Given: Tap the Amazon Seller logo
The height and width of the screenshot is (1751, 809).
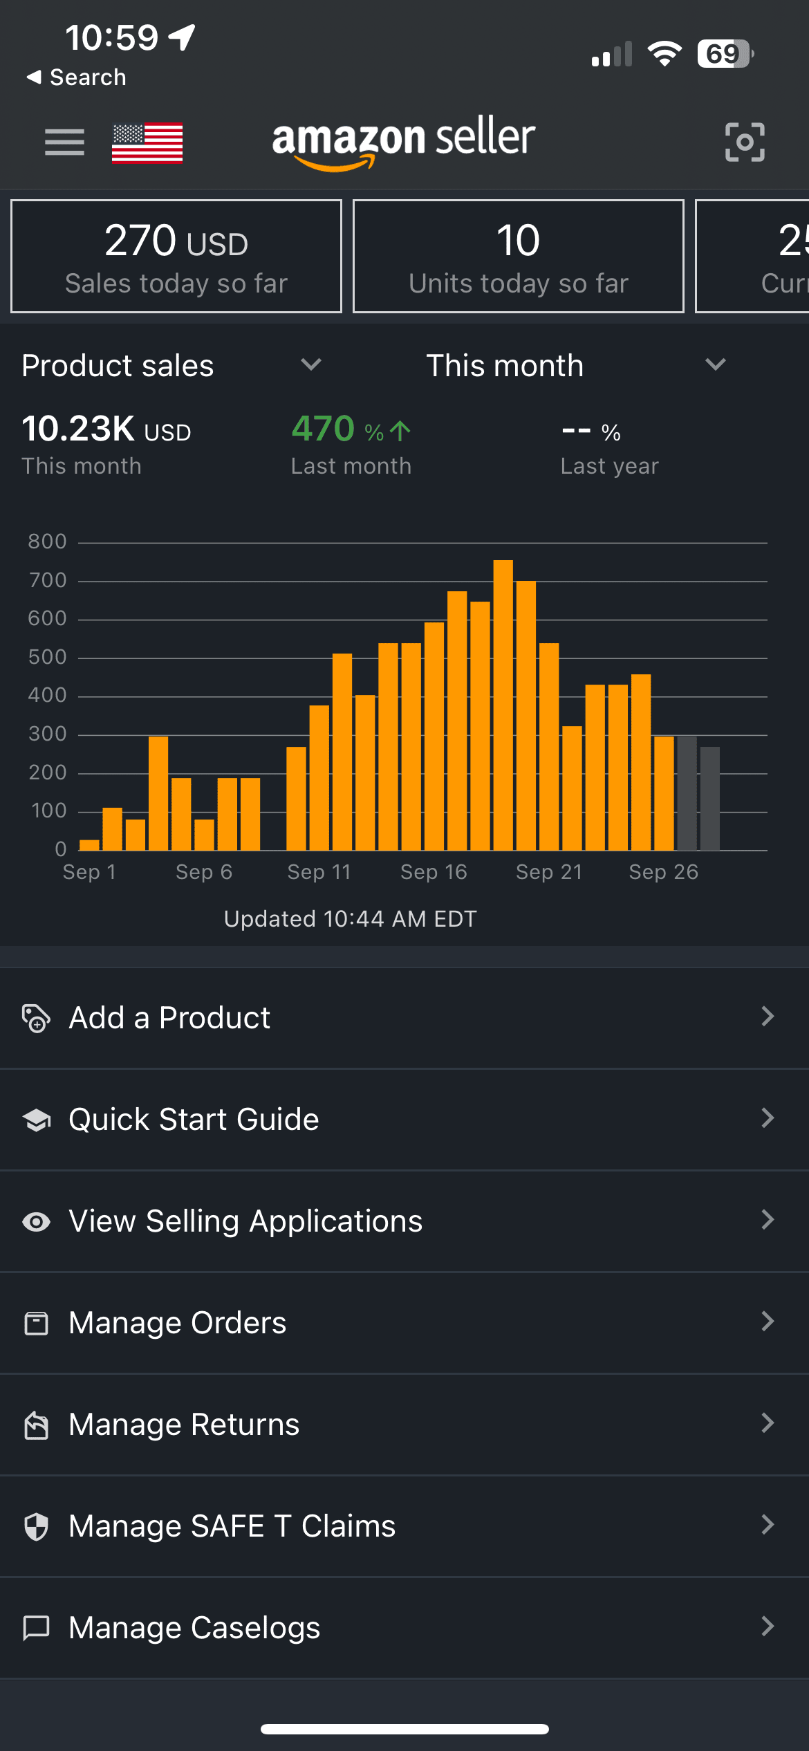Looking at the screenshot, I should point(404,142).
